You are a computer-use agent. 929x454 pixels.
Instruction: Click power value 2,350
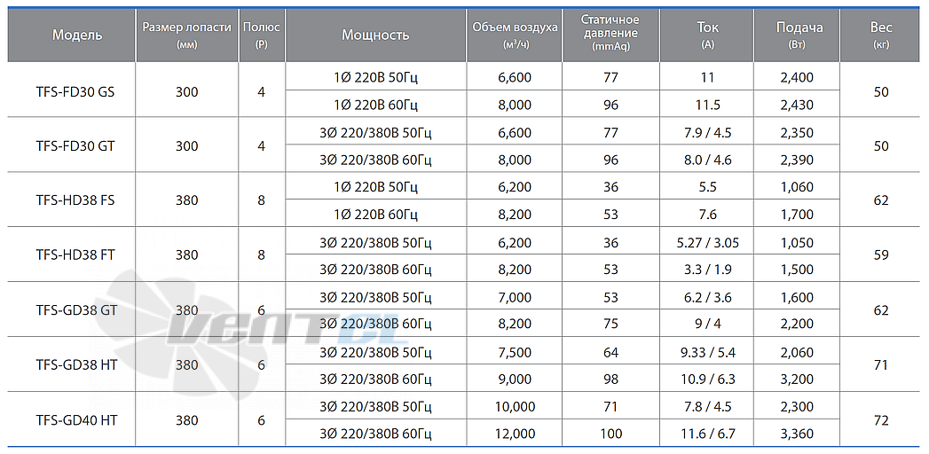798,132
